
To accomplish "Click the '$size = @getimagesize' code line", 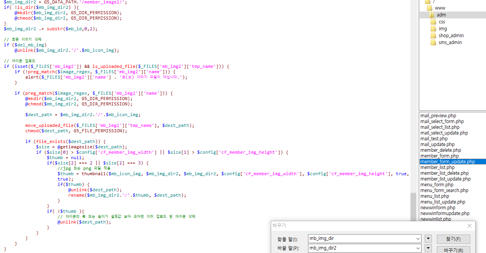I will 81,147.
